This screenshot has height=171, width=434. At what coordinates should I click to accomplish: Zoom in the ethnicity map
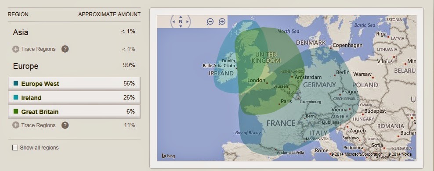click(x=222, y=21)
